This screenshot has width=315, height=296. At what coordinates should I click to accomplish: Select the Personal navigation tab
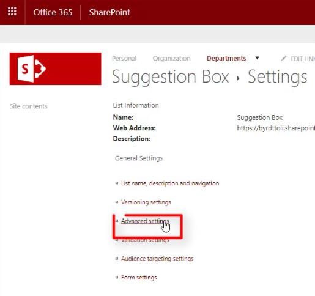click(x=124, y=59)
